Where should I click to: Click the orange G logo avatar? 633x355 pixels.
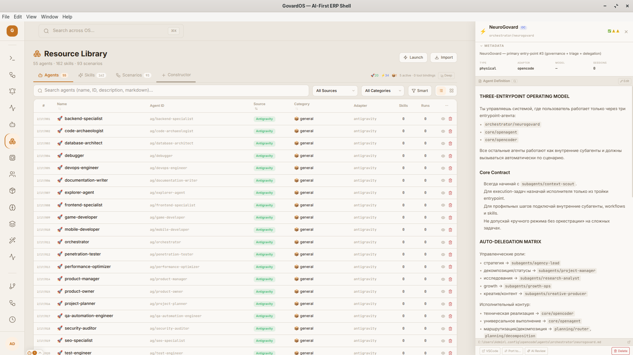[x=12, y=31]
